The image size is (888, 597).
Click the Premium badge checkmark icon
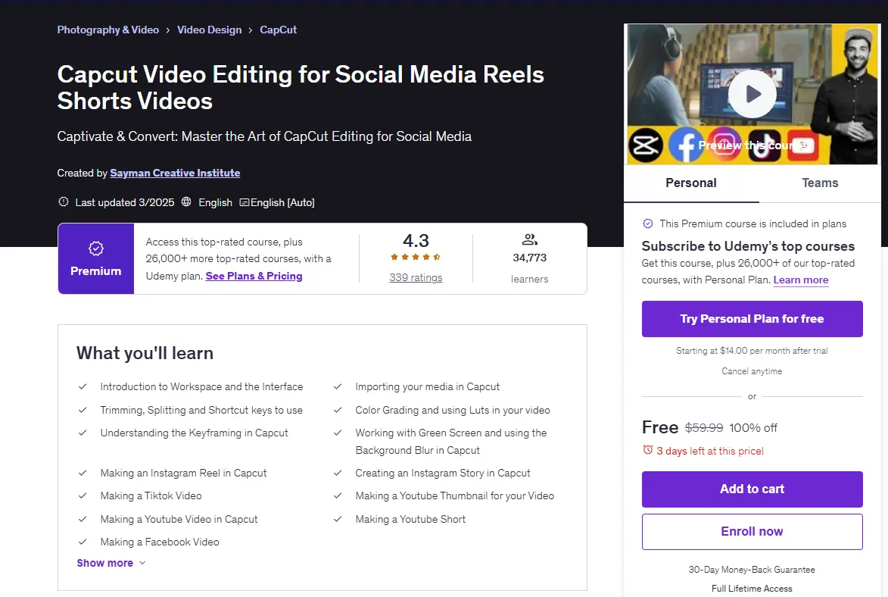(95, 248)
